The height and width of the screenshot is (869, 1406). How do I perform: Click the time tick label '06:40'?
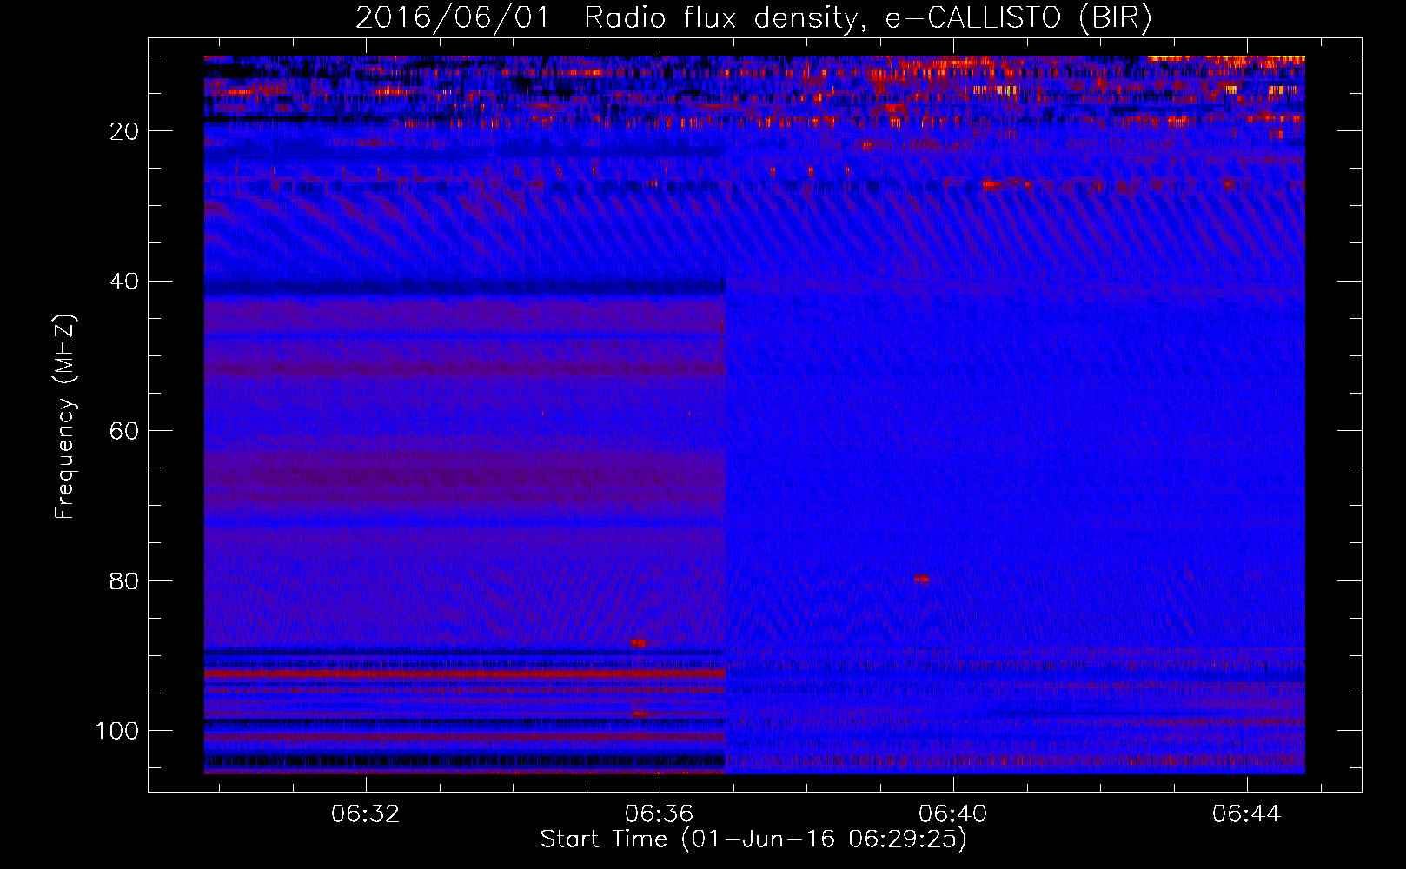953,814
